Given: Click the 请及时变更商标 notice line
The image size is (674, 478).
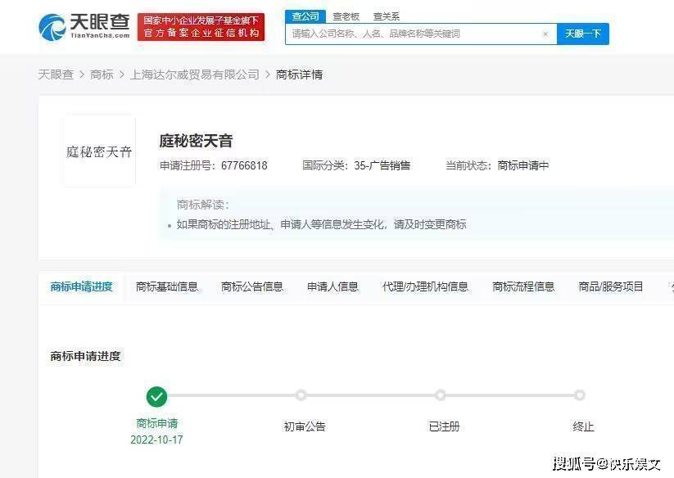Looking at the screenshot, I should click(x=322, y=224).
